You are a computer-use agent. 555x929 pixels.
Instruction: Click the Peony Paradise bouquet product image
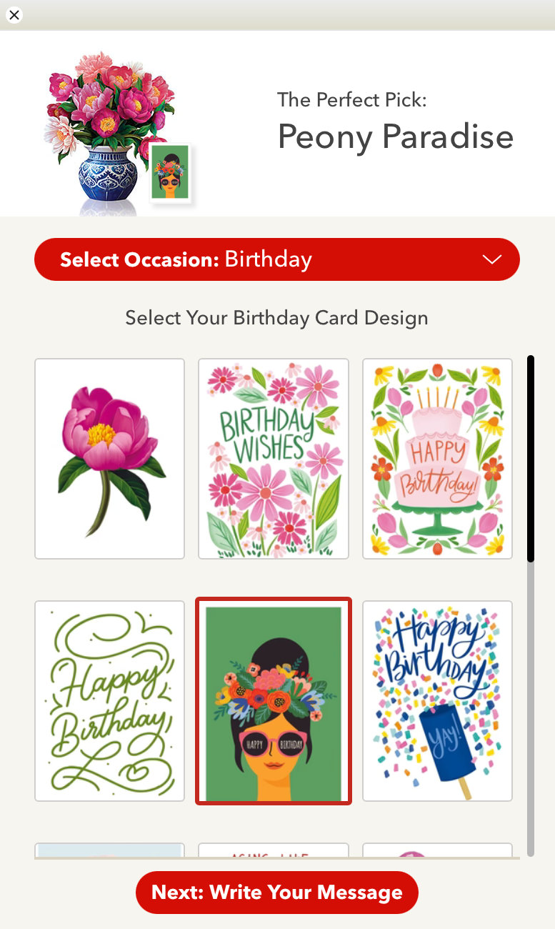111,132
